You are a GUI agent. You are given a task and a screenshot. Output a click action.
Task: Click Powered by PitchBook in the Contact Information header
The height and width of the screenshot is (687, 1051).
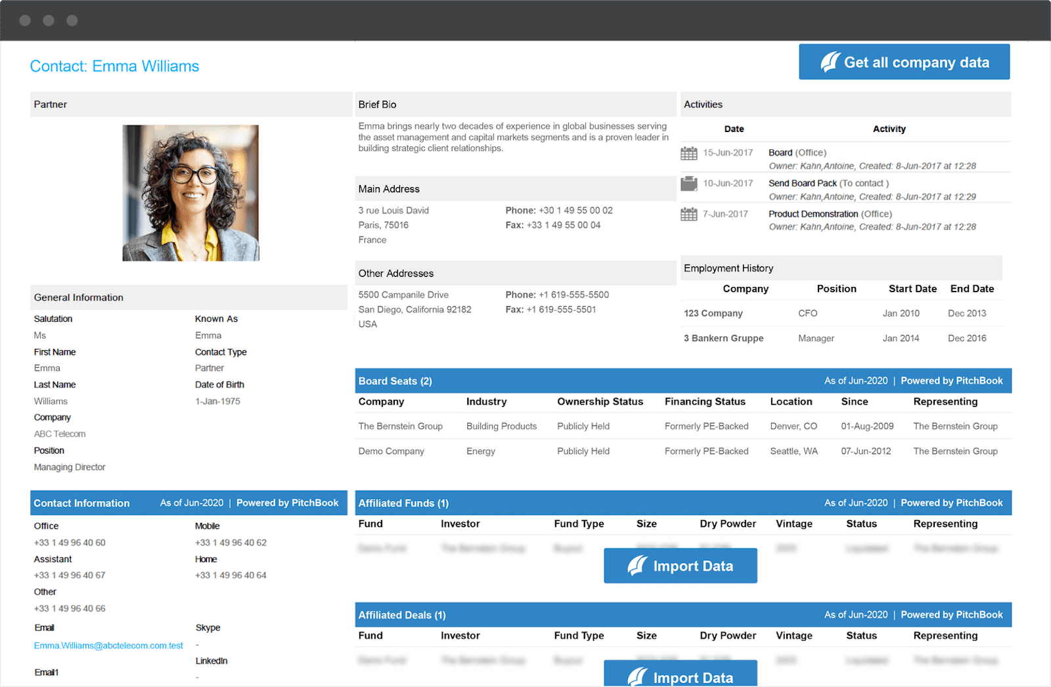pyautogui.click(x=288, y=502)
